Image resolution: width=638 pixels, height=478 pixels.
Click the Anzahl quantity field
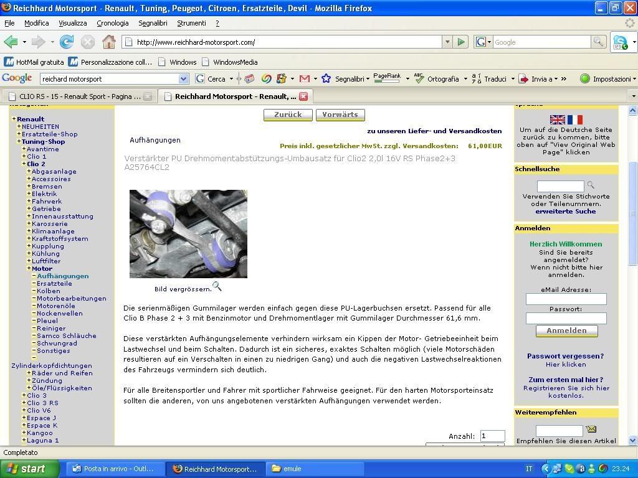(x=492, y=436)
